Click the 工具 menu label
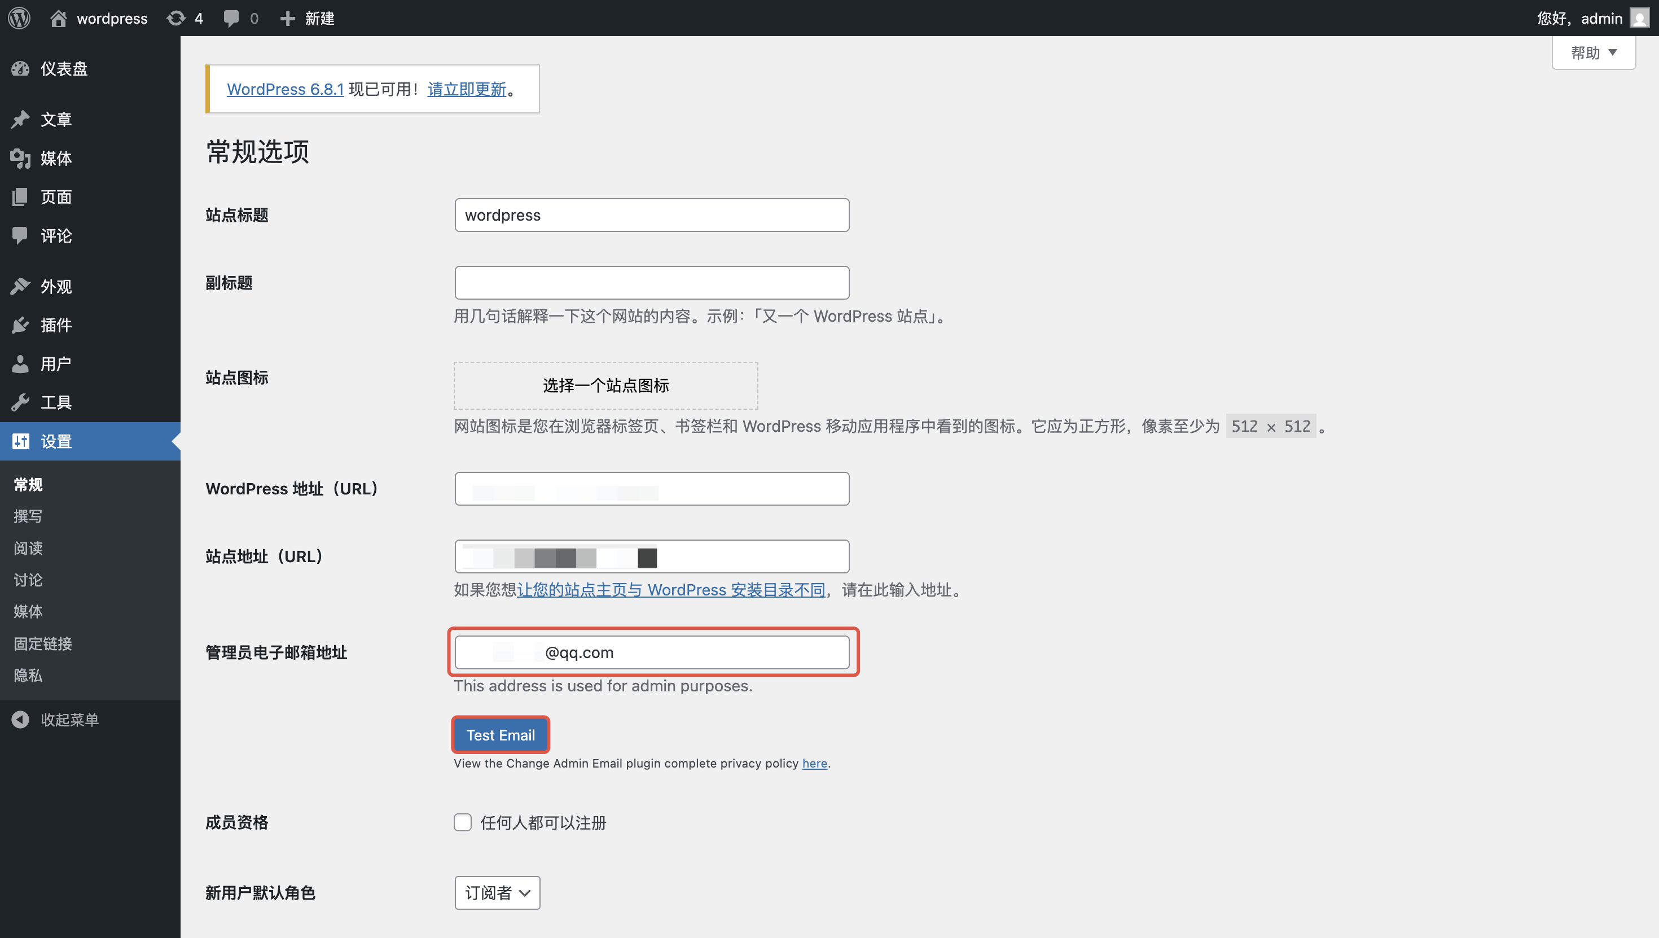Image resolution: width=1659 pixels, height=938 pixels. 56,402
